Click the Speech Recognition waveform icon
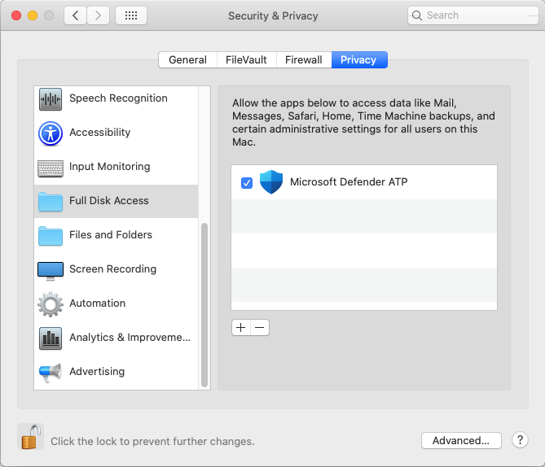This screenshot has width=545, height=467. tap(51, 99)
